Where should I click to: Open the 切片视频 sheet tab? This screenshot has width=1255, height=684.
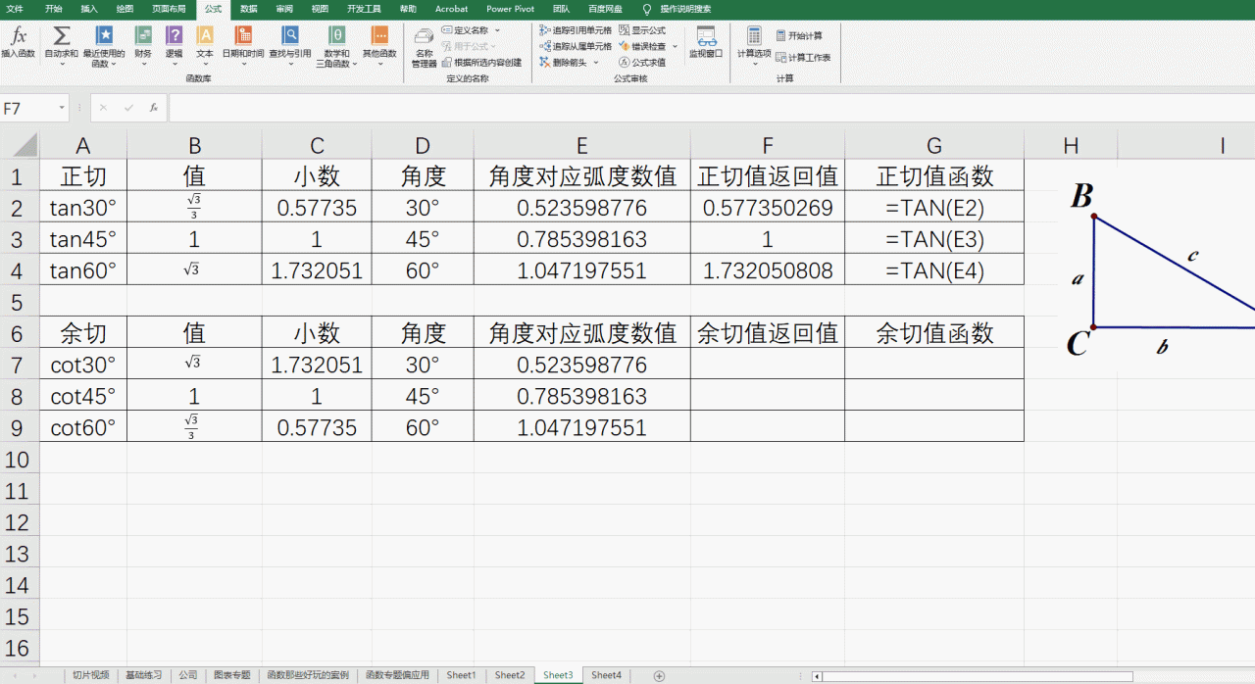click(90, 675)
